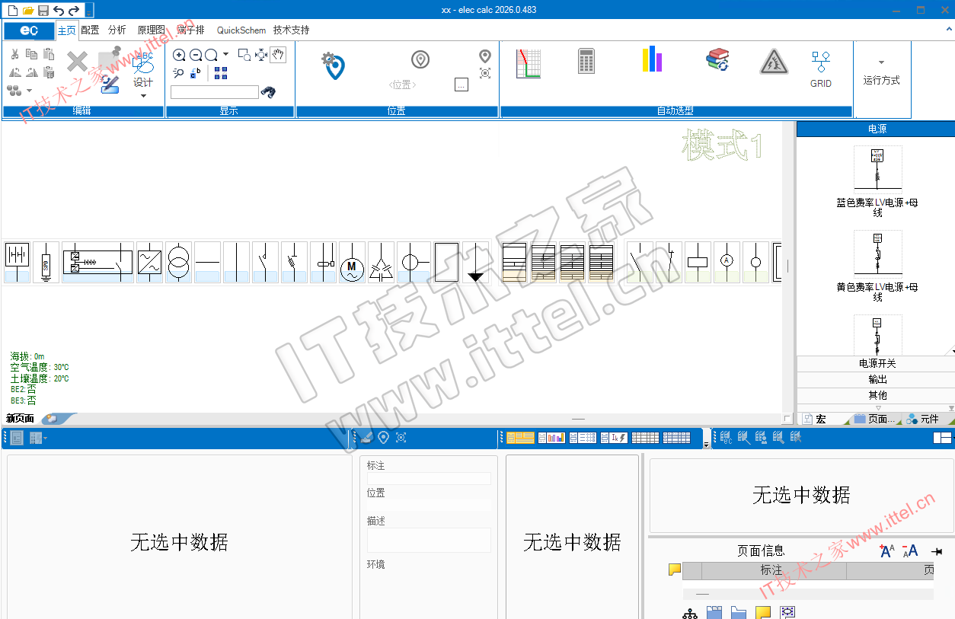Select the motor M symbol
Viewport: 955px width, 619px height.
(x=352, y=263)
